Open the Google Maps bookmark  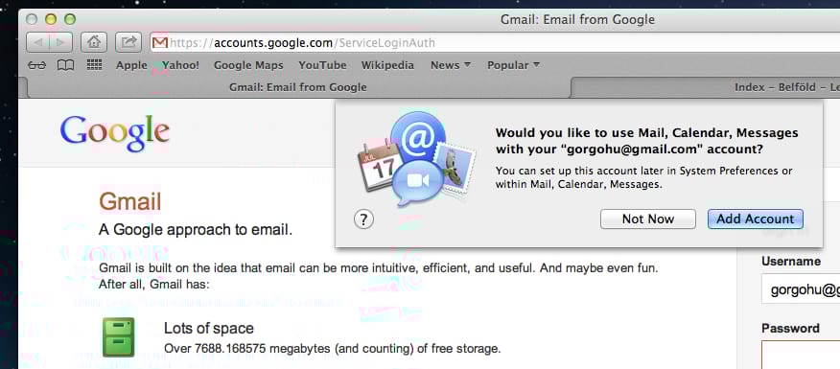point(248,65)
